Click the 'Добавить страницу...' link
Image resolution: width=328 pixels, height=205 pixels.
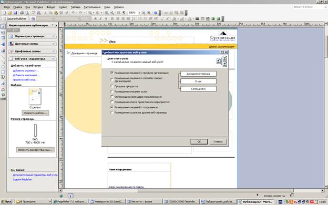tap(26, 70)
